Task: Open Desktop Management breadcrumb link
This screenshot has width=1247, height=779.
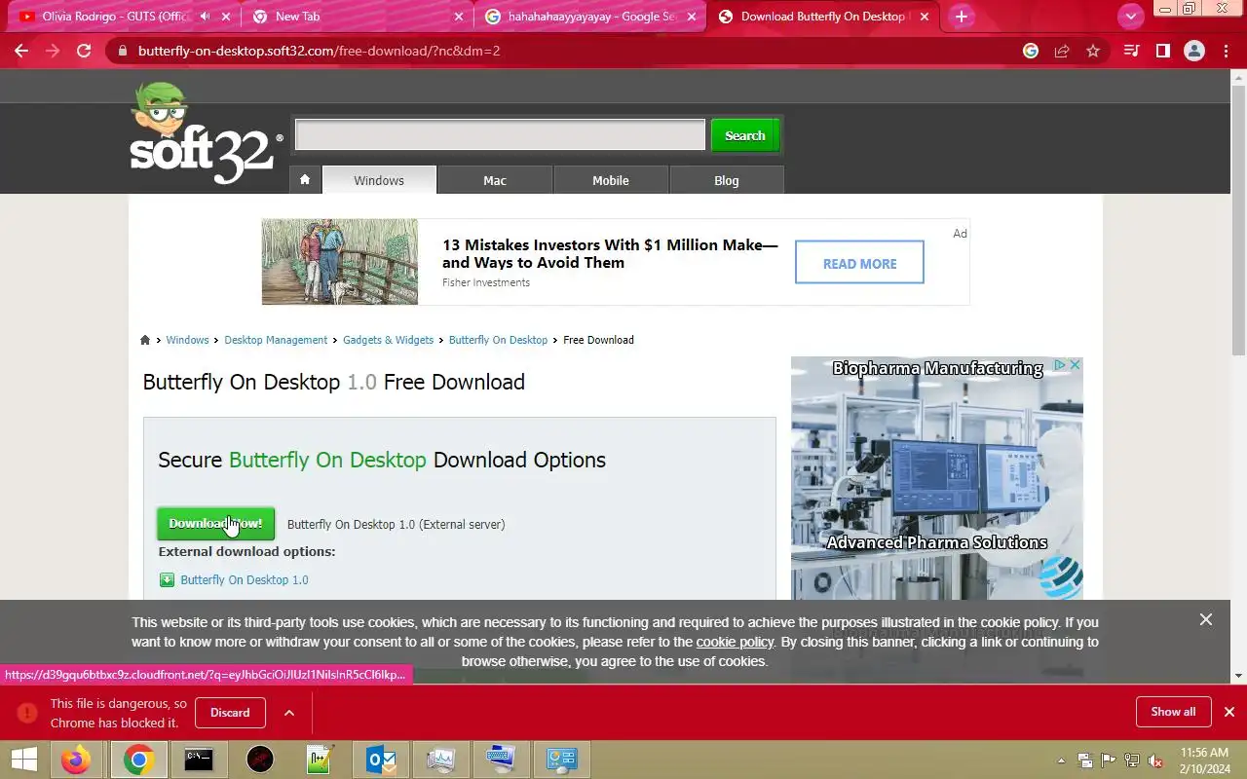Action: (276, 340)
